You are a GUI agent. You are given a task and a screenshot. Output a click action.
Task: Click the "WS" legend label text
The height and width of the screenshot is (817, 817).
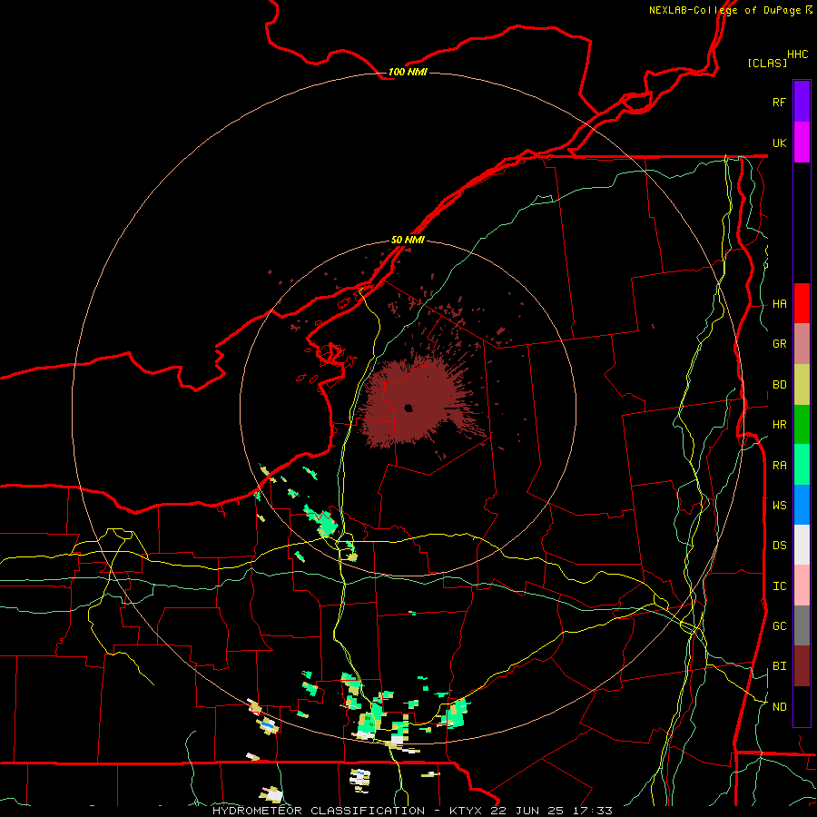click(779, 506)
